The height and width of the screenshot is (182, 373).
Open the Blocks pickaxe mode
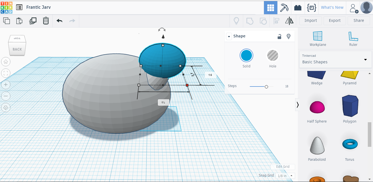284,8
